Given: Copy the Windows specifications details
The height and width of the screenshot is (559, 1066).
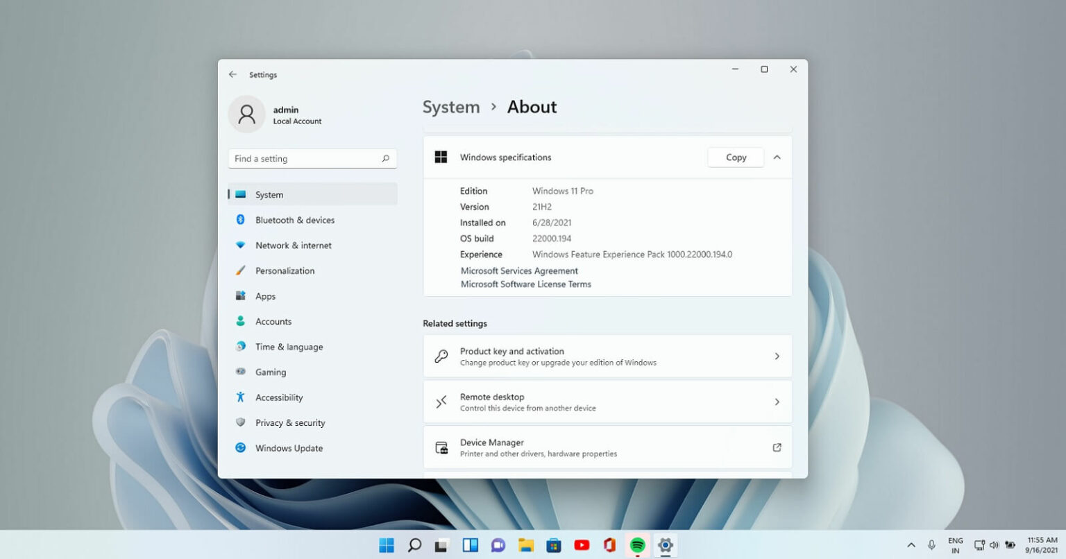Looking at the screenshot, I should click(x=735, y=157).
